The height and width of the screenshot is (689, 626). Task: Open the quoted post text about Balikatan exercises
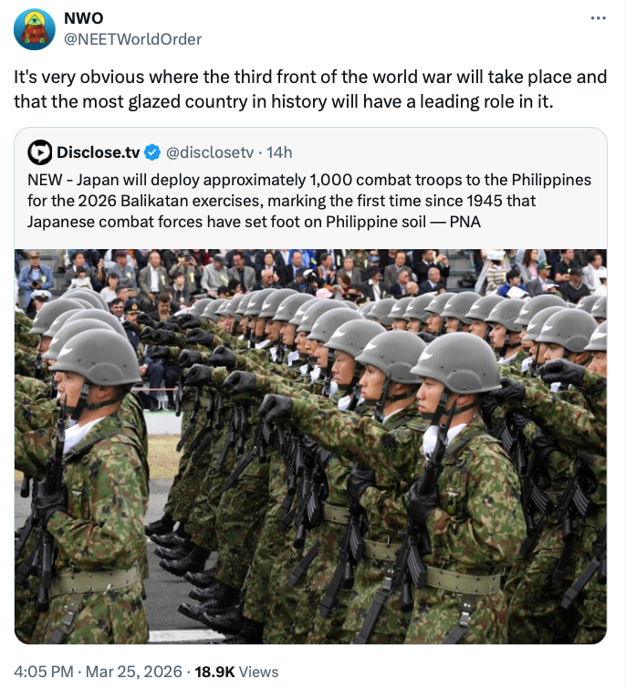[309, 201]
